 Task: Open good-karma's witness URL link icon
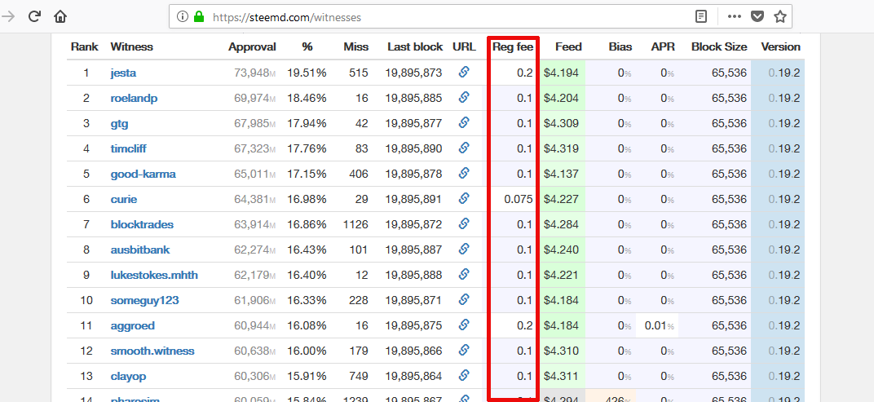[464, 173]
